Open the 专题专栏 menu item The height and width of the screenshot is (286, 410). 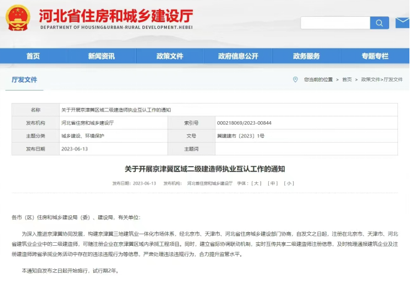tap(375, 56)
